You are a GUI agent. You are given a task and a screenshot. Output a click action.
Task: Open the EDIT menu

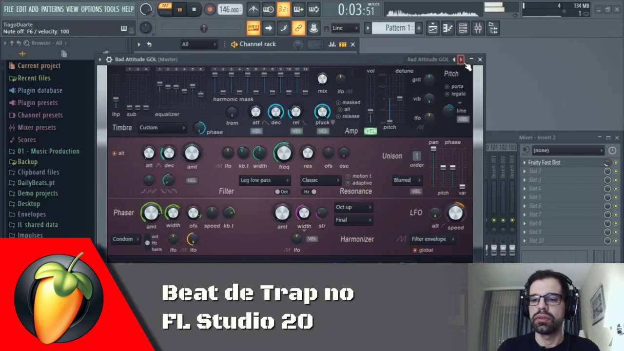pyautogui.click(x=21, y=9)
